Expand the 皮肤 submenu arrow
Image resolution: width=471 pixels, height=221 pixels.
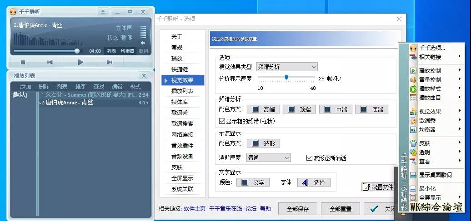pos(460,143)
